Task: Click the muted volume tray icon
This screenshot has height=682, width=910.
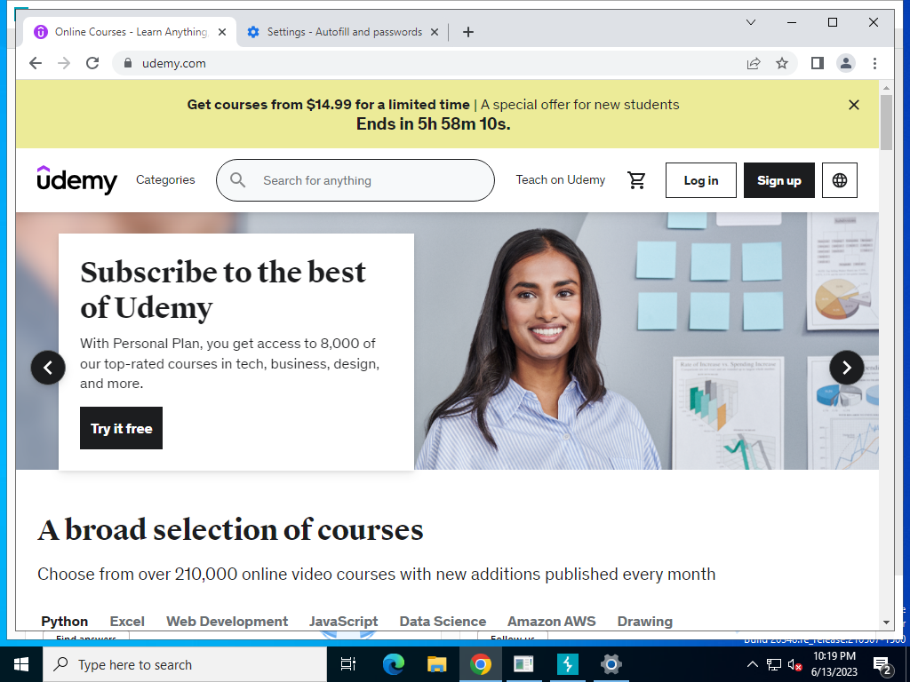Action: (794, 664)
